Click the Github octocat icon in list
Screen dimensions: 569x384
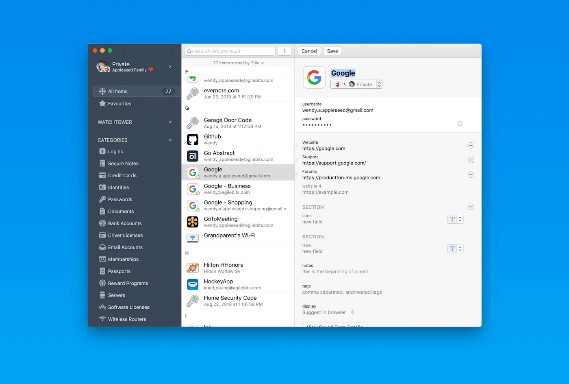tap(193, 140)
